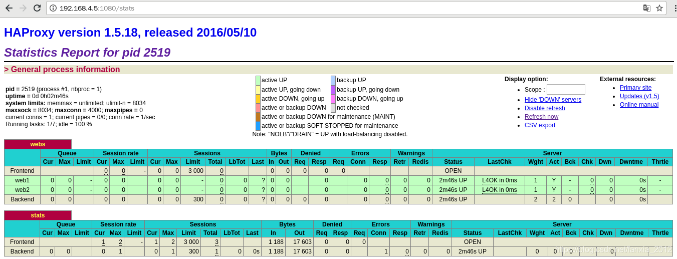This screenshot has width=677, height=259.
Task: Focus the Scope filter text box
Action: [566, 90]
